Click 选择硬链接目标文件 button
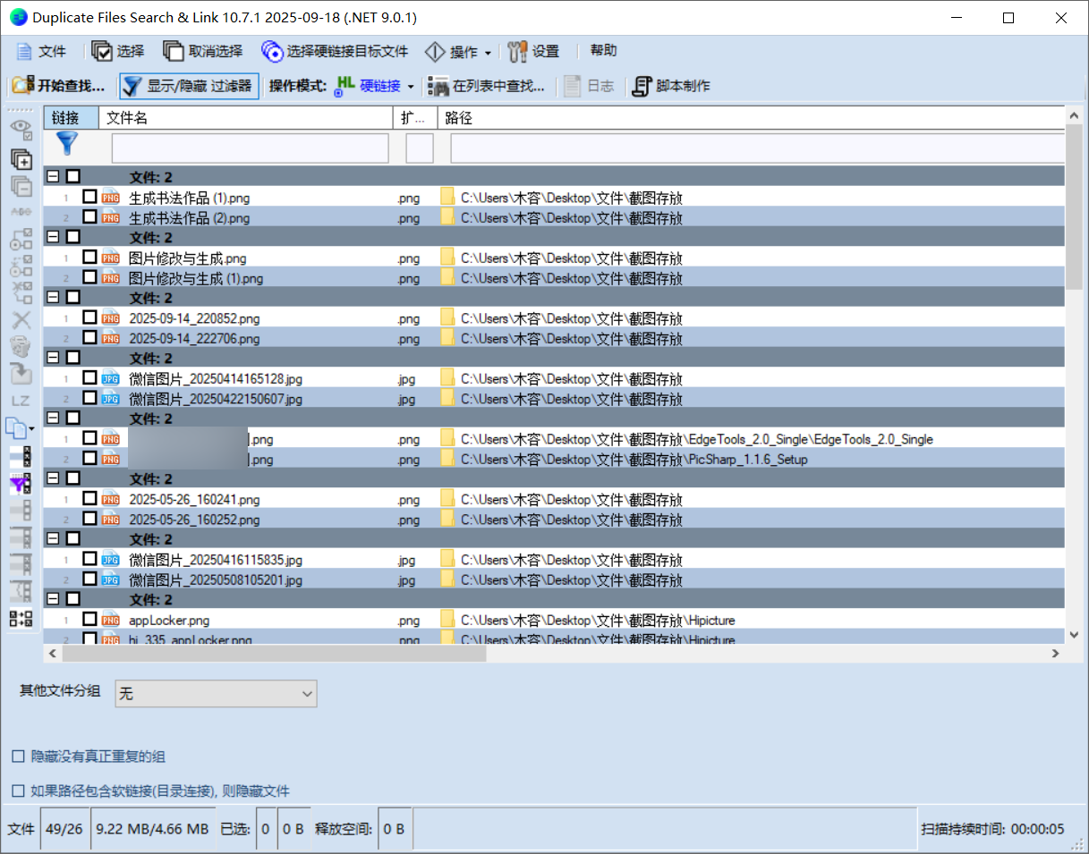1089x854 pixels. click(335, 52)
